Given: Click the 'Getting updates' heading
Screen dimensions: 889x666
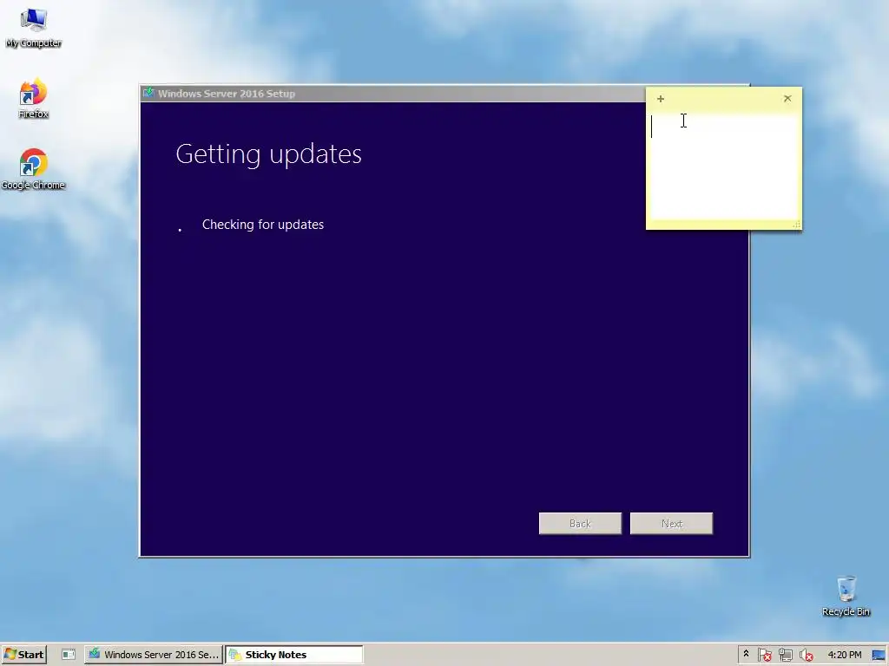Looking at the screenshot, I should click(x=269, y=154).
